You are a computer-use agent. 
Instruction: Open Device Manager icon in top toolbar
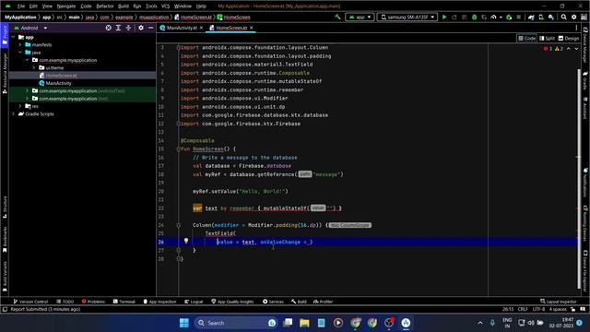pos(541,17)
